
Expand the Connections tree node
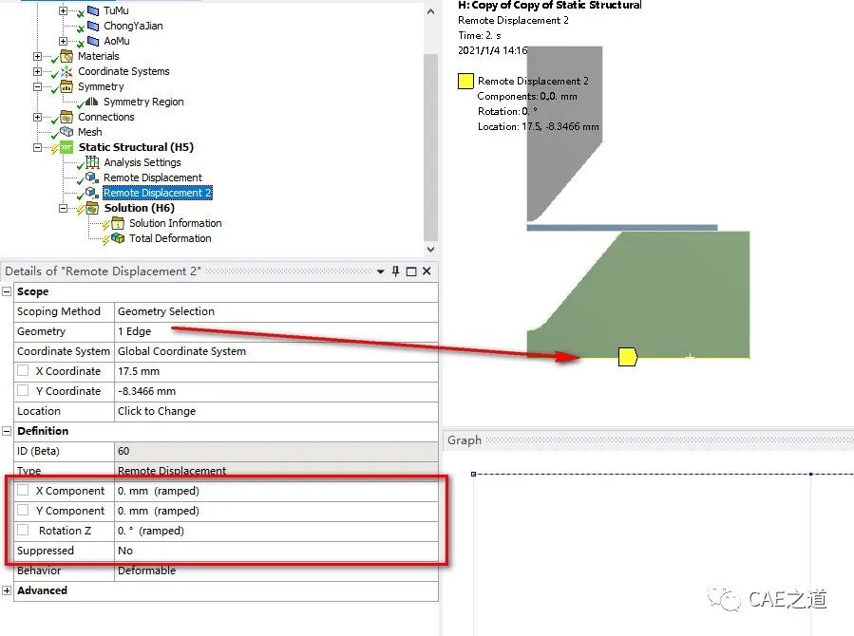coord(37,117)
